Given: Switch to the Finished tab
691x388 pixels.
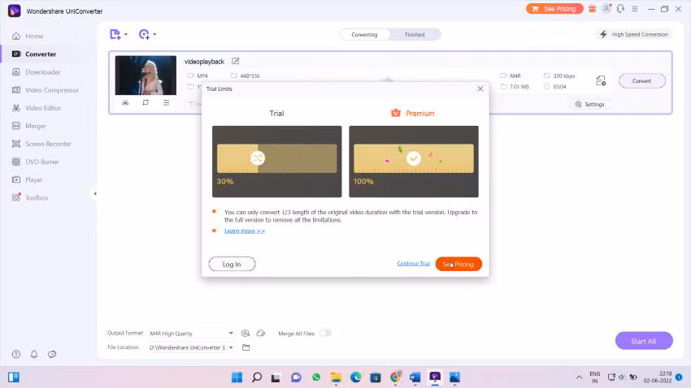Looking at the screenshot, I should pos(415,35).
